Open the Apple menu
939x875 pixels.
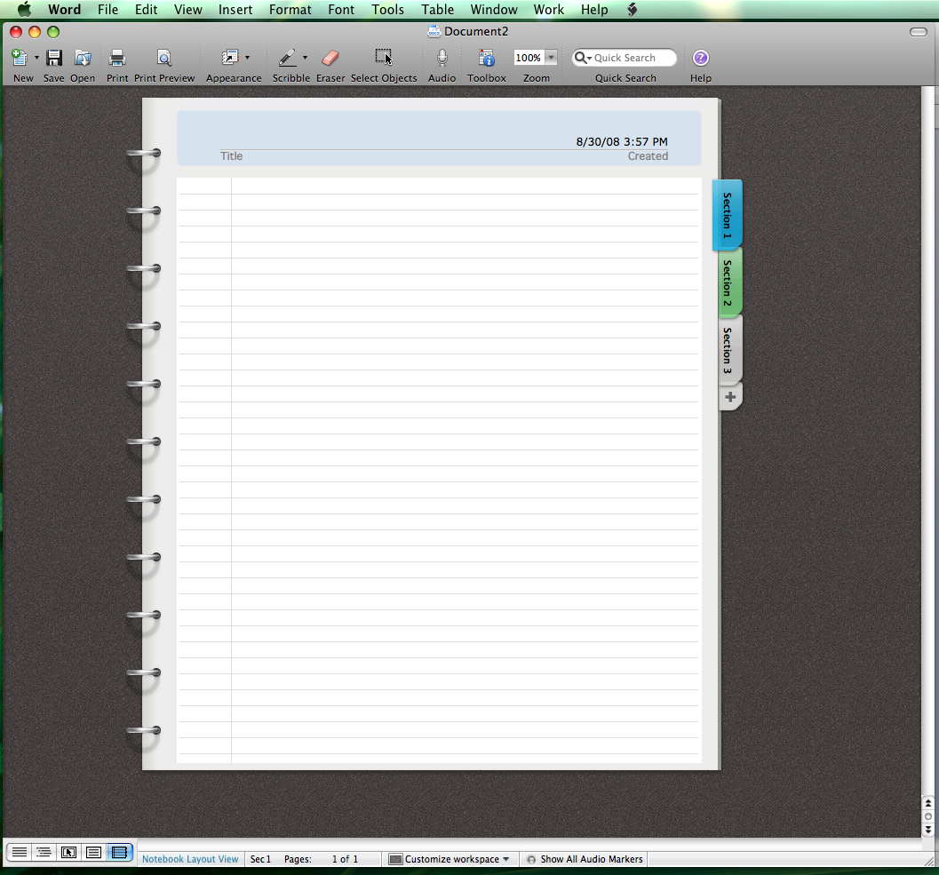pyautogui.click(x=25, y=10)
